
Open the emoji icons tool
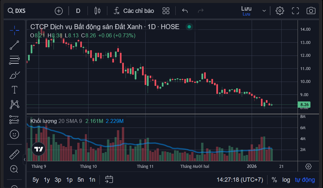pos(14,134)
